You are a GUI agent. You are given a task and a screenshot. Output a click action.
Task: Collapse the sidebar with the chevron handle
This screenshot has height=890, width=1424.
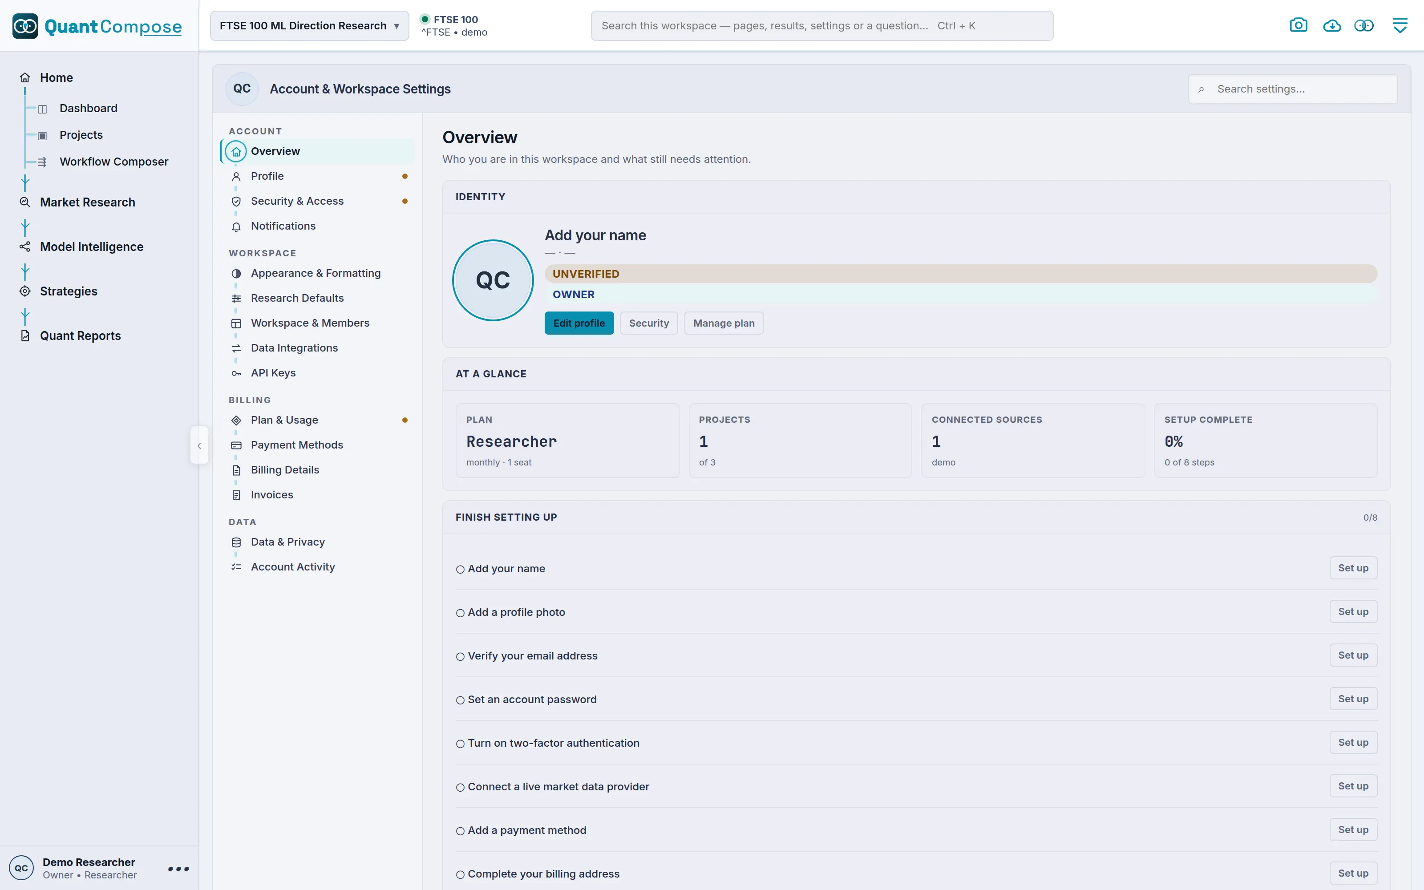(199, 445)
